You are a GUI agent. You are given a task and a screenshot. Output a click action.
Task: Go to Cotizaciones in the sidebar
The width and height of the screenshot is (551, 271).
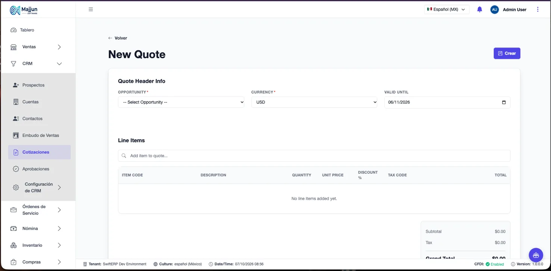[39, 152]
